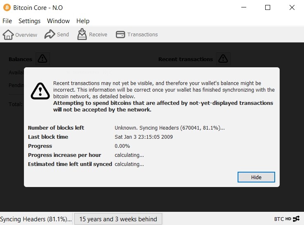Click warning icon next to Recent transactions

223,59
